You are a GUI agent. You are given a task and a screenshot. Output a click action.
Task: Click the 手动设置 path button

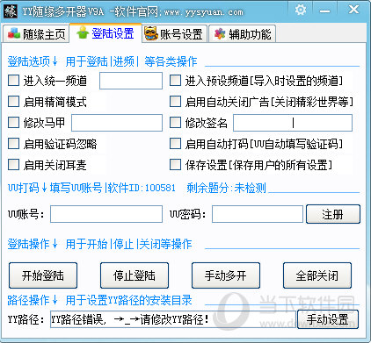[328, 319]
